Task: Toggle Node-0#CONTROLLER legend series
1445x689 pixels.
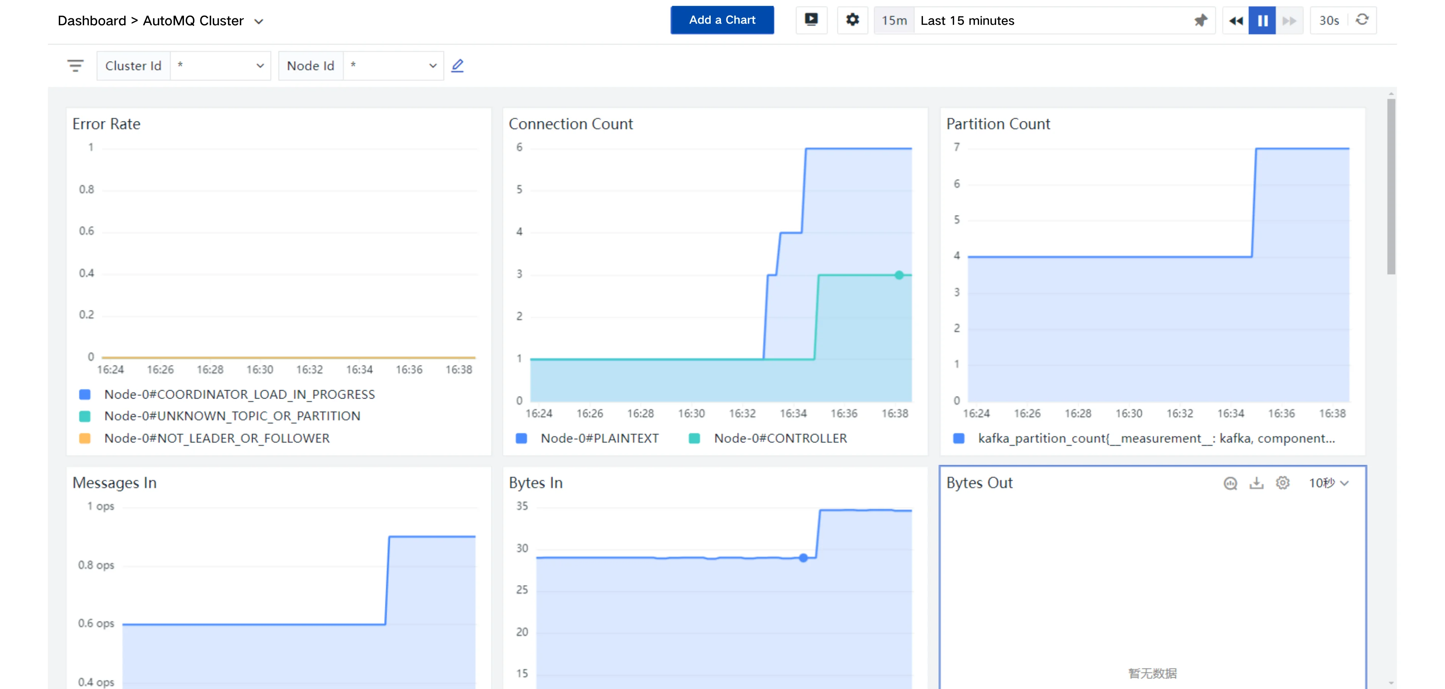Action: (x=780, y=438)
